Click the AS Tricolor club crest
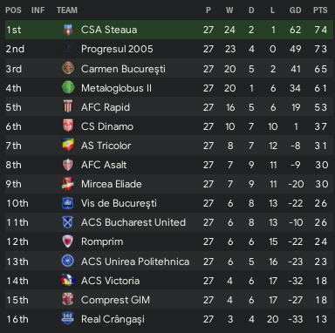335x333 pixels. pyautogui.click(x=68, y=146)
